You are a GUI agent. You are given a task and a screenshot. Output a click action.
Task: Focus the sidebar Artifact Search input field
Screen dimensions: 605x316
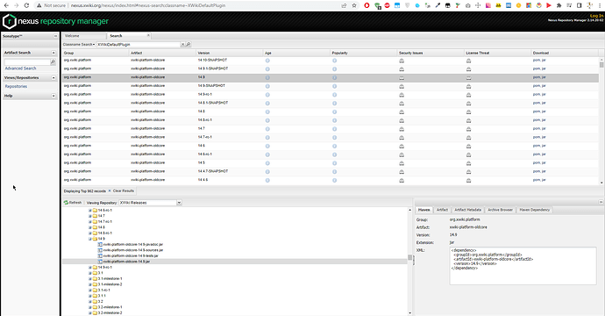[27, 61]
